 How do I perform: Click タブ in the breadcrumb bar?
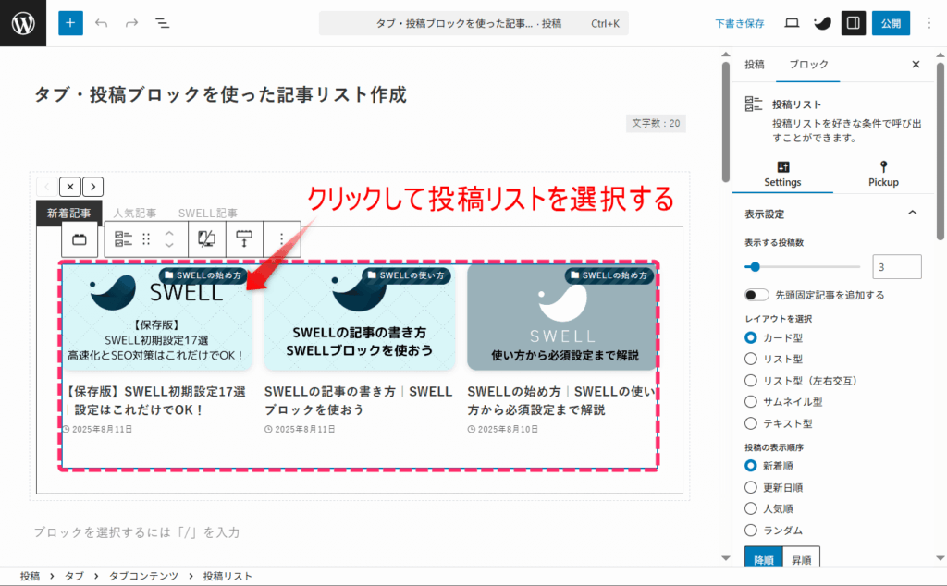[x=74, y=577]
